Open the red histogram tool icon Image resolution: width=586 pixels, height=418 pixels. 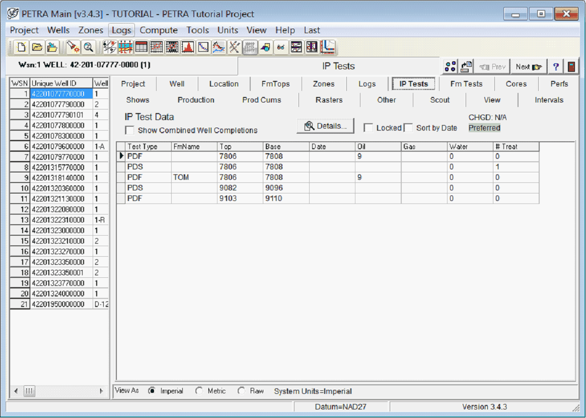coord(188,47)
